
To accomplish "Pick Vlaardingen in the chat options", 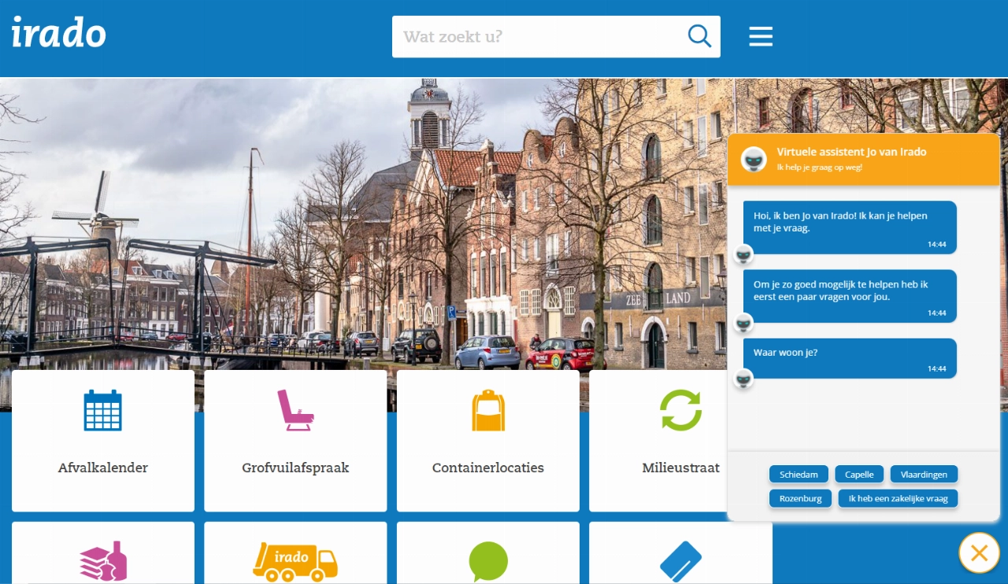I will click(924, 475).
